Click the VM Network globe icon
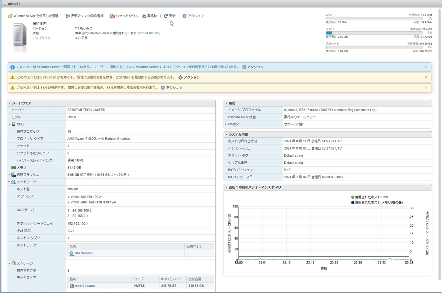This screenshot has width=442, height=293. click(71, 254)
